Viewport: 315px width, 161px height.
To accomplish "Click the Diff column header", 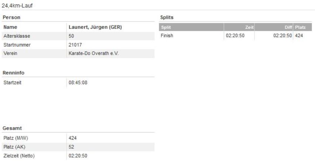I will coord(288,27).
